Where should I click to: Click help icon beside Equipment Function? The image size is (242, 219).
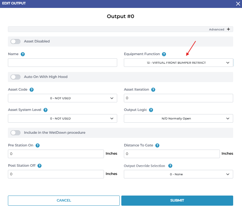click(x=164, y=54)
